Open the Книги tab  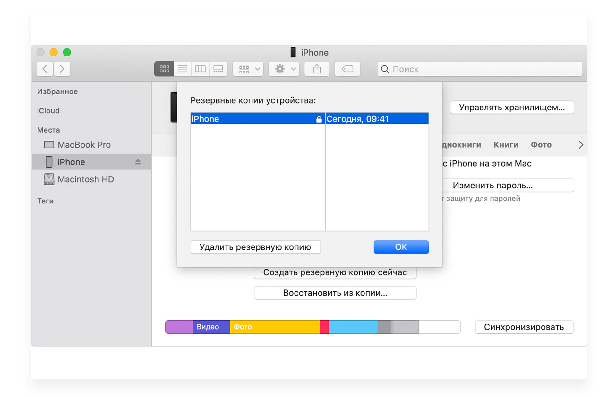506,145
